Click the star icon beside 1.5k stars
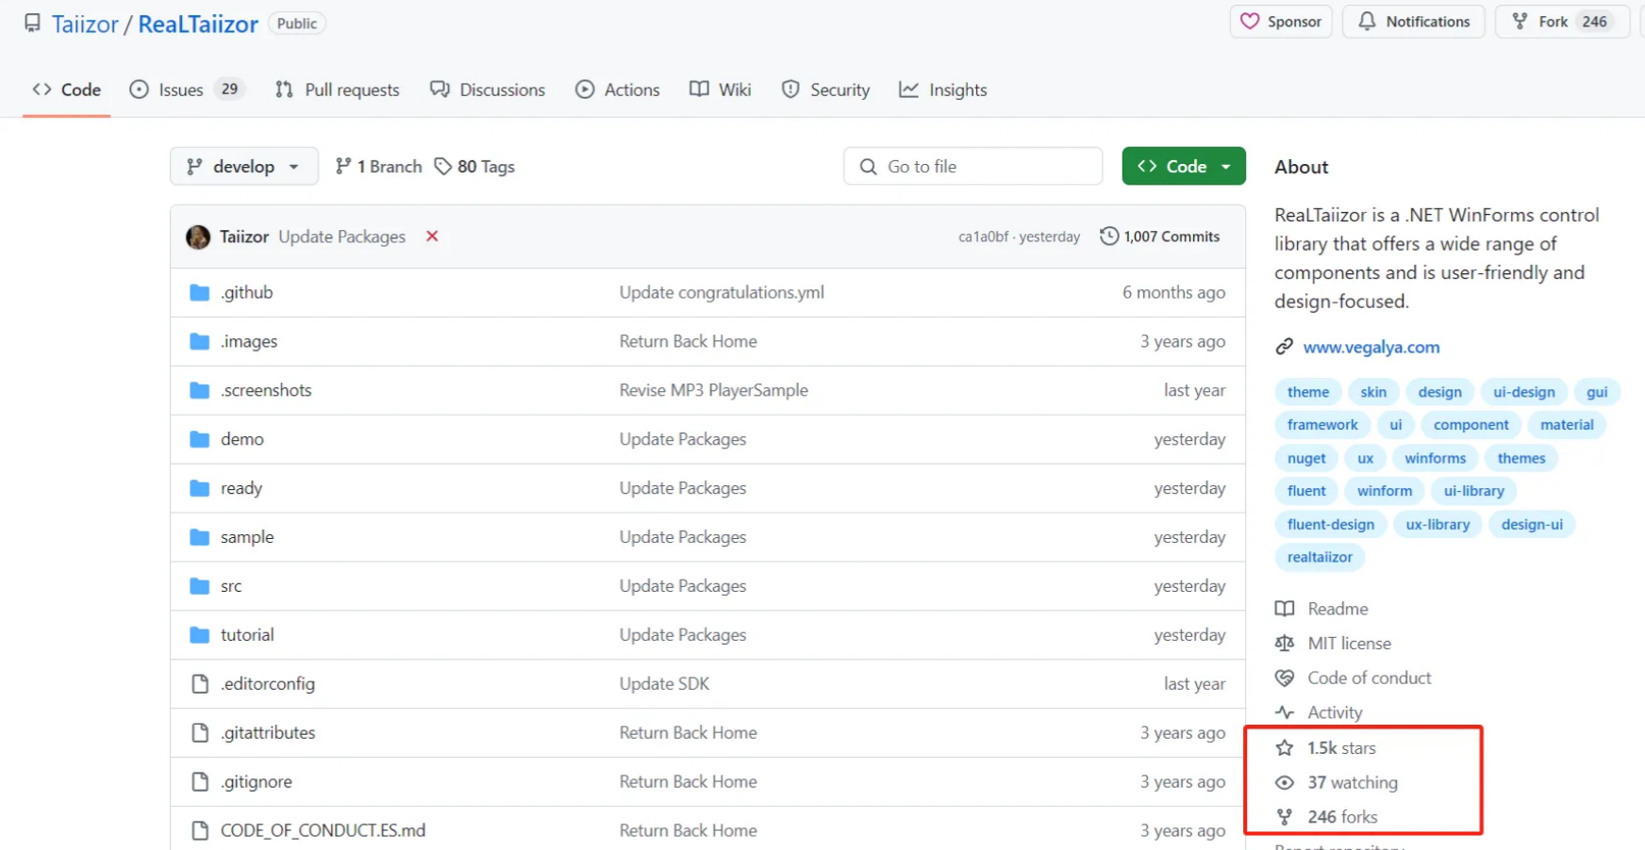1645x850 pixels. click(x=1285, y=748)
